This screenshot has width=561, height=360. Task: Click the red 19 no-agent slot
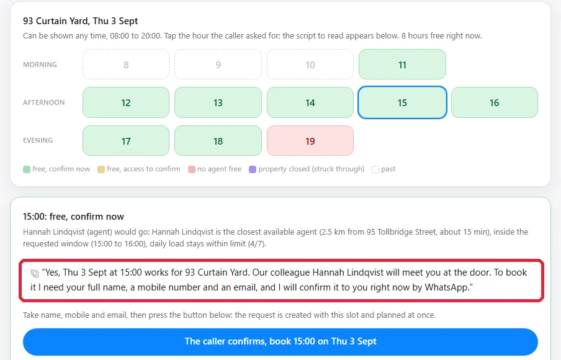point(310,141)
